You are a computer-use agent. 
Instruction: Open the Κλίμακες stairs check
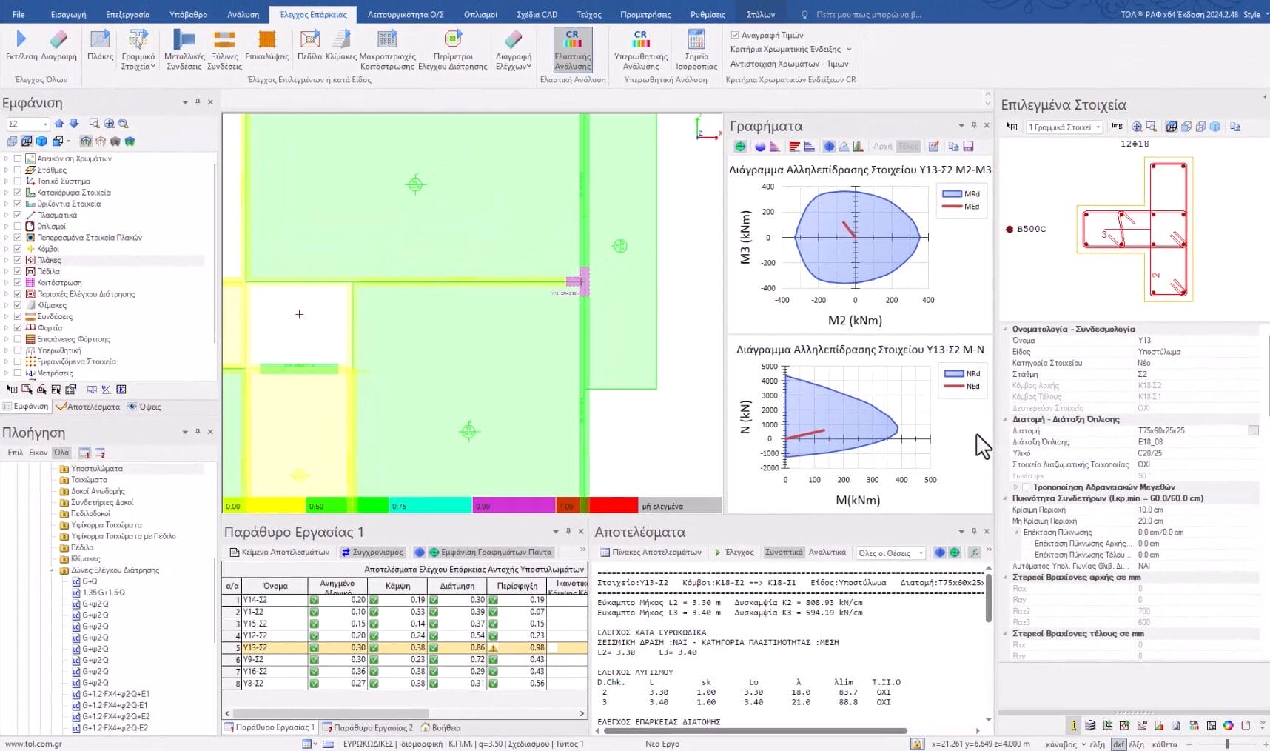pyautogui.click(x=341, y=40)
